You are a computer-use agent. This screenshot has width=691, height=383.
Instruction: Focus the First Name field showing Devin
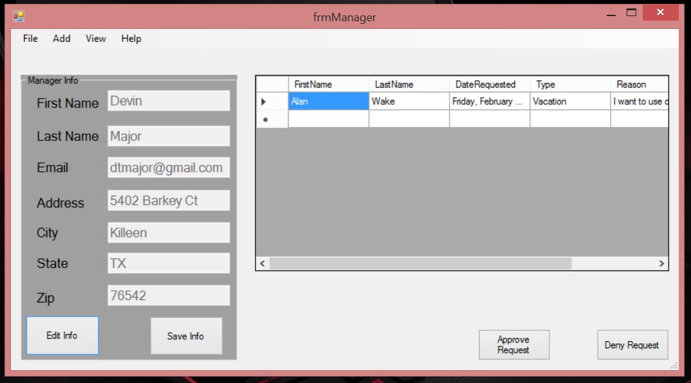coord(168,101)
